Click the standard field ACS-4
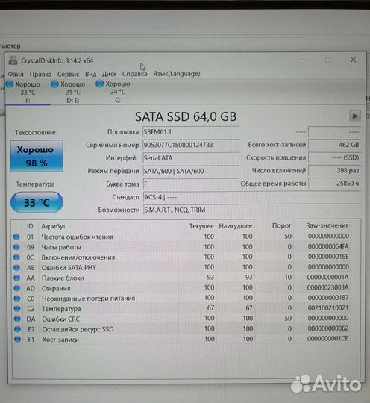The width and height of the screenshot is (370, 403). pyautogui.click(x=252, y=197)
